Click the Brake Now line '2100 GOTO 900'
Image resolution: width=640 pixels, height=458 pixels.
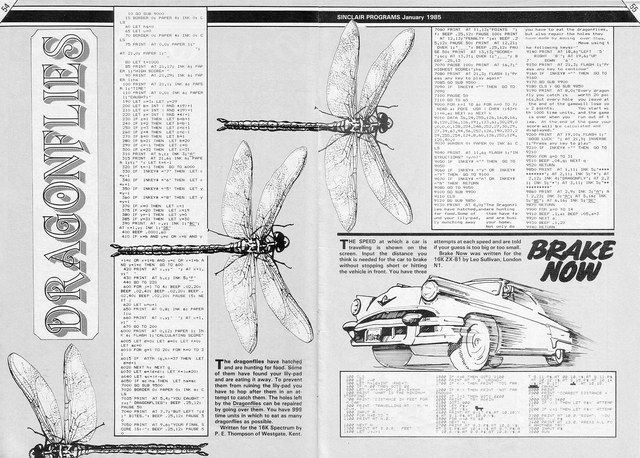453,403
